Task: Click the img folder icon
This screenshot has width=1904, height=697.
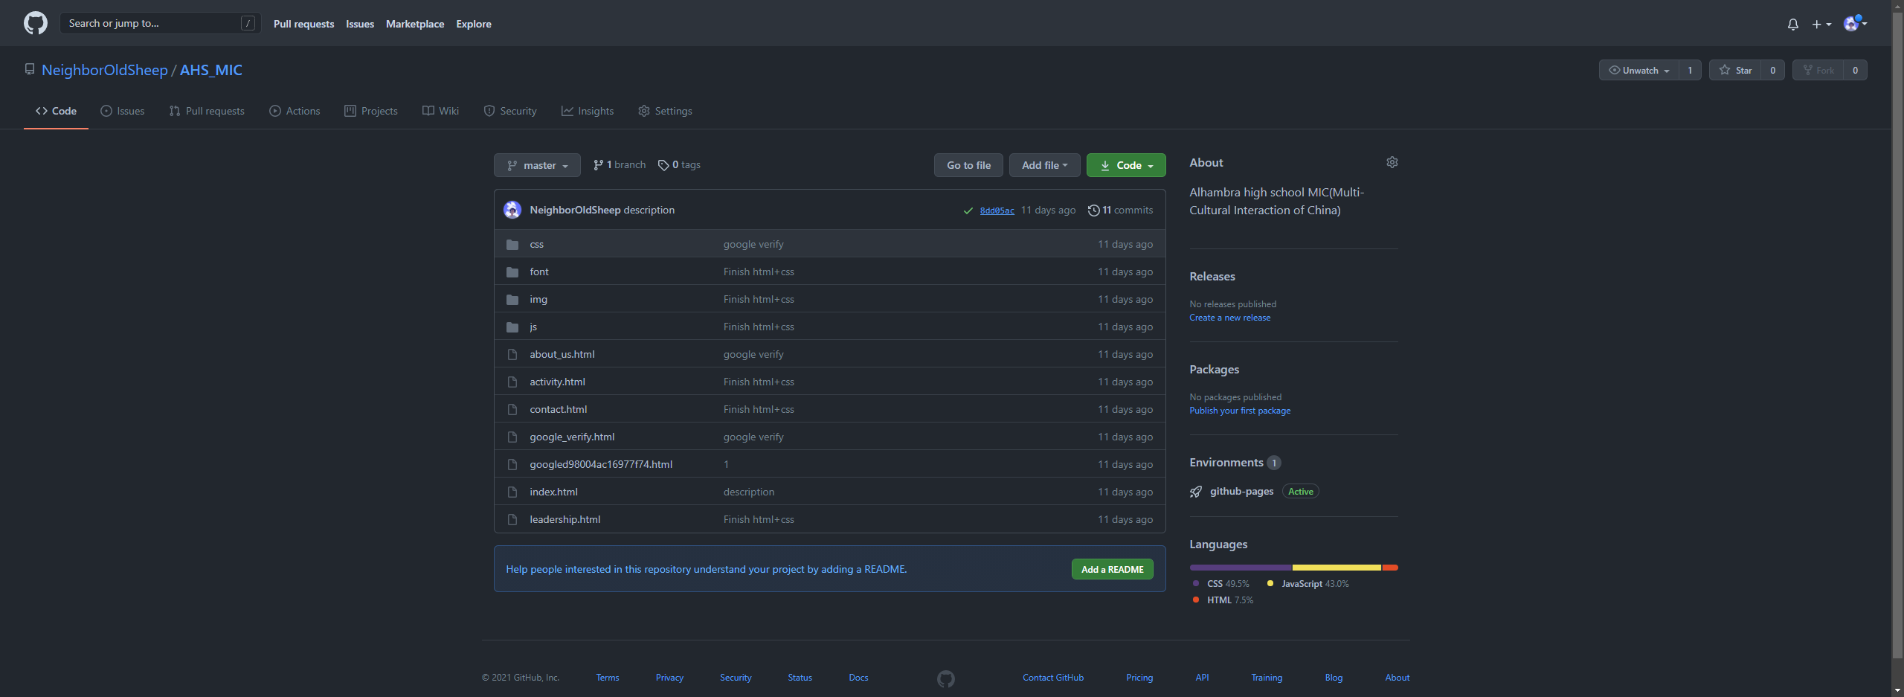Action: click(512, 300)
